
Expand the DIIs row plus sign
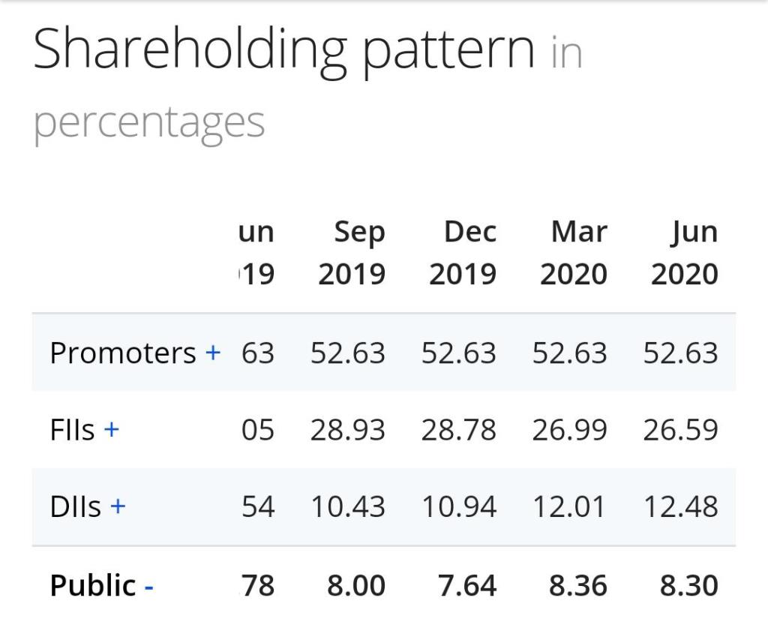(117, 507)
